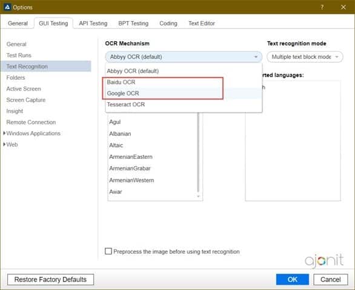
Task: Enable Preprocess the image checkbox
Action: [108, 251]
